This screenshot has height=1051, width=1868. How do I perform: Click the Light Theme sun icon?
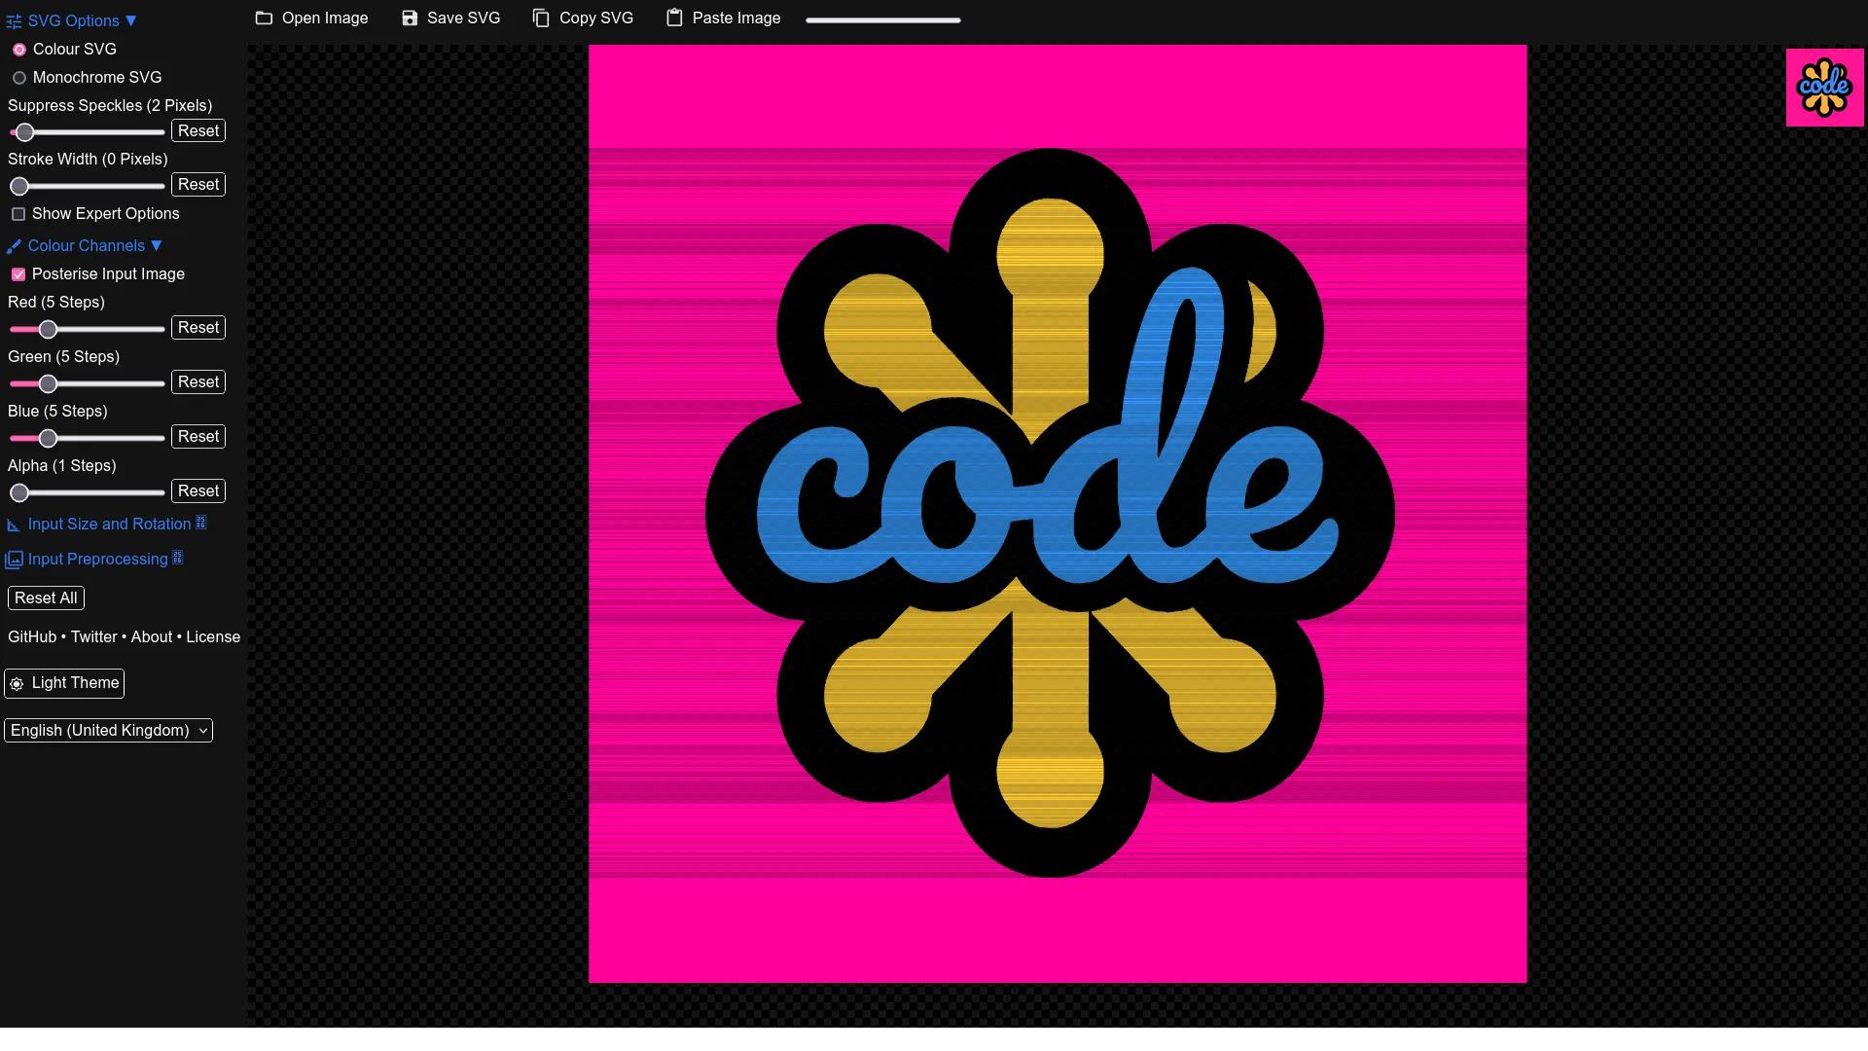pyautogui.click(x=17, y=684)
